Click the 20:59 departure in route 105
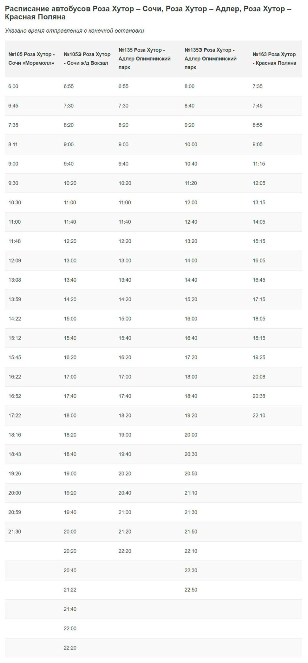 tap(15, 512)
